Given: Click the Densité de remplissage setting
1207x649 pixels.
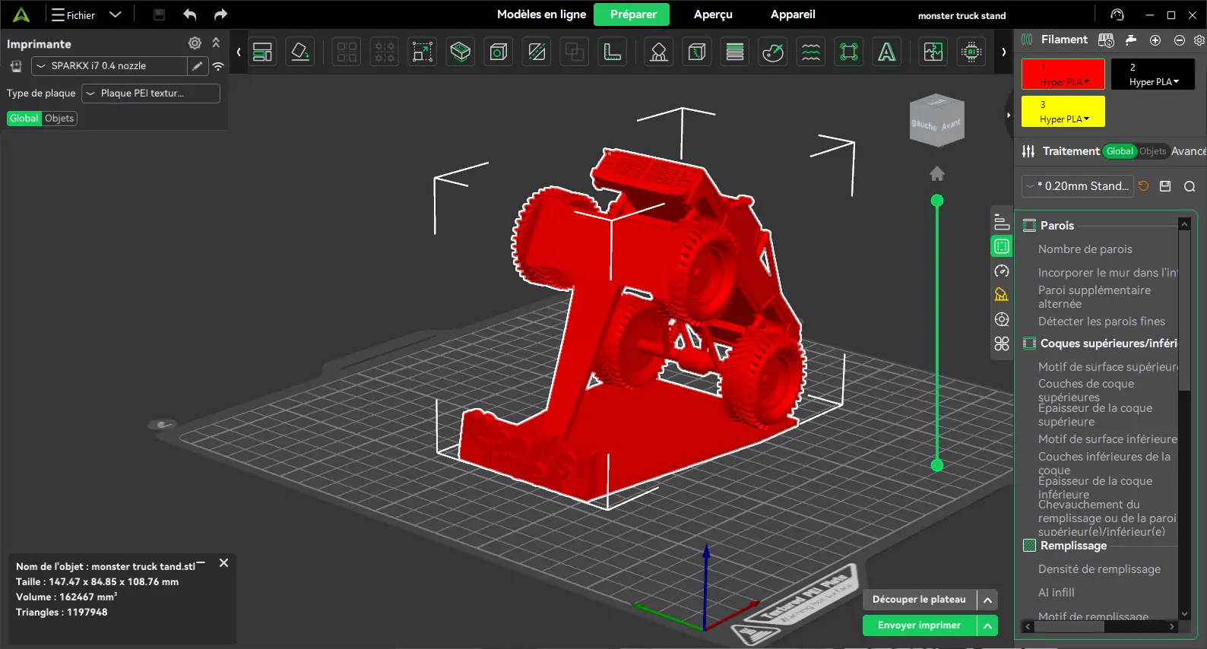Looking at the screenshot, I should (1099, 569).
